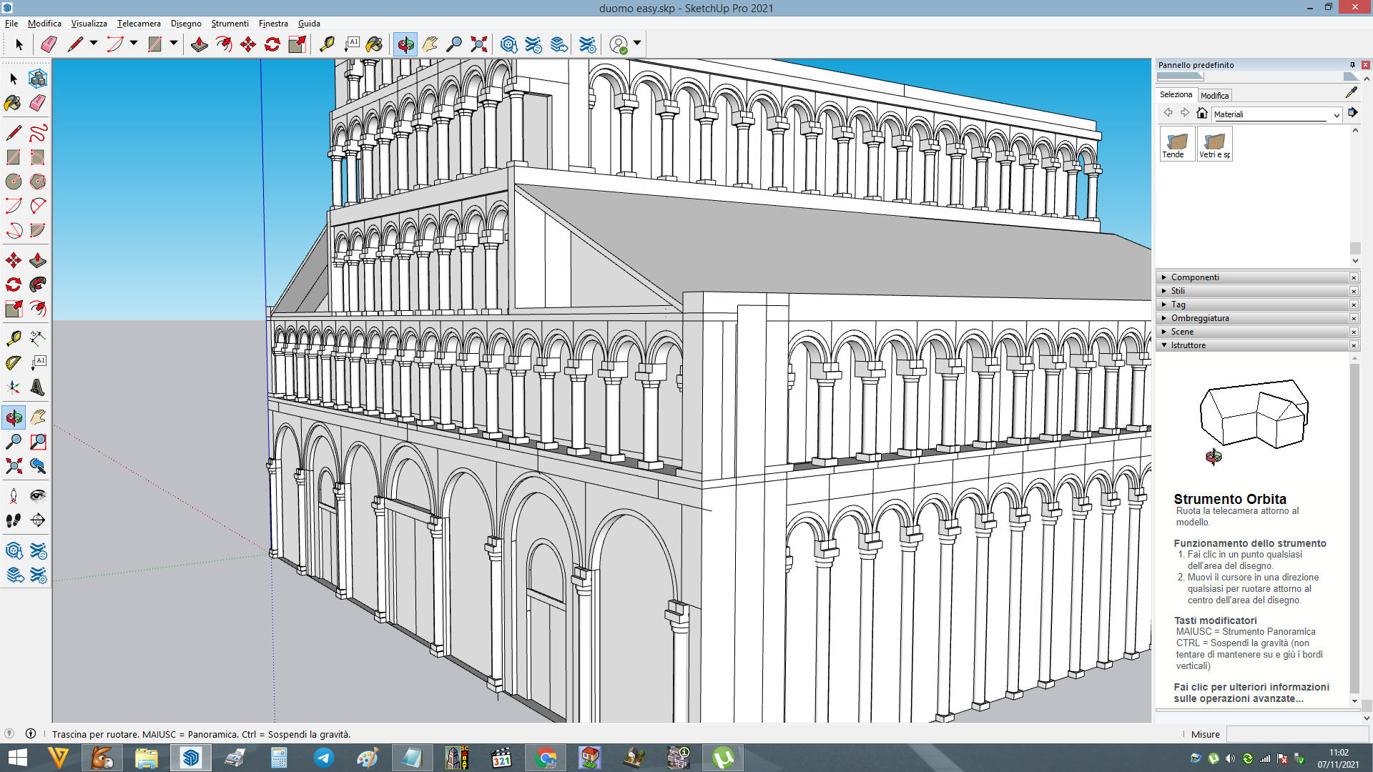The width and height of the screenshot is (1373, 772).
Task: Open the Telecamera menu
Action: coord(139,24)
